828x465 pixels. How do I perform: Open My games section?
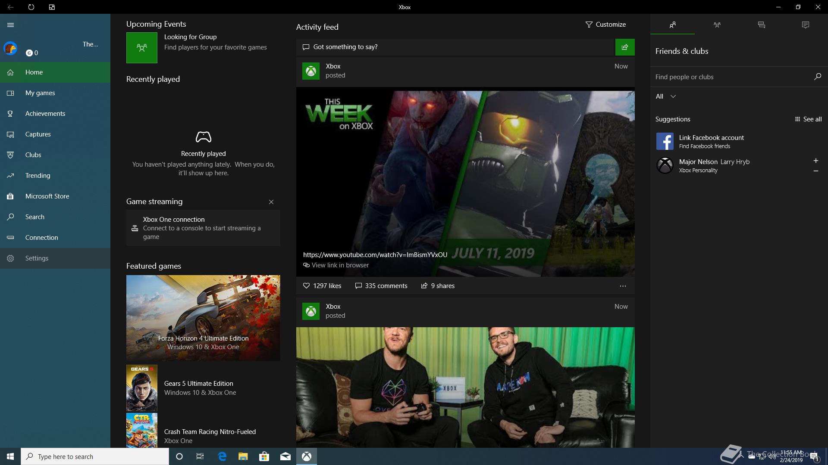coord(55,93)
